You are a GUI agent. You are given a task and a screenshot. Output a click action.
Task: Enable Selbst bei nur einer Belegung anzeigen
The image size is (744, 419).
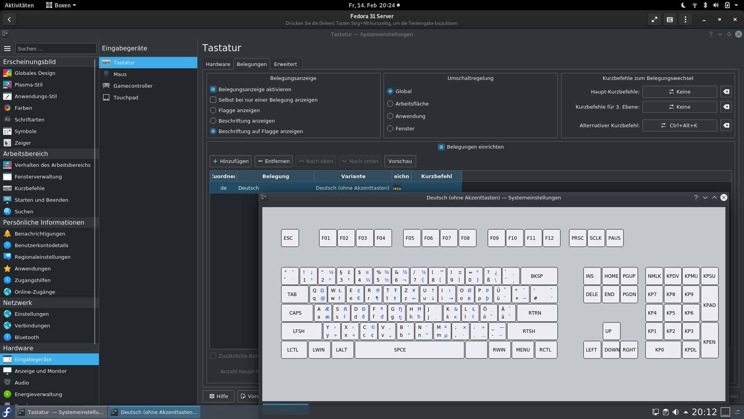pyautogui.click(x=213, y=100)
